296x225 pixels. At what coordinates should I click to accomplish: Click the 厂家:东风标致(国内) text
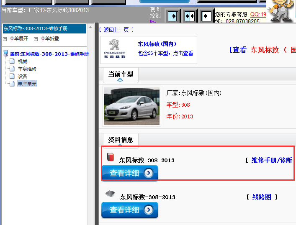194,93
